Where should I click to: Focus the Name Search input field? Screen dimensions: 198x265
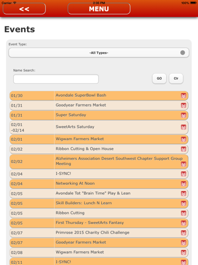click(56, 79)
